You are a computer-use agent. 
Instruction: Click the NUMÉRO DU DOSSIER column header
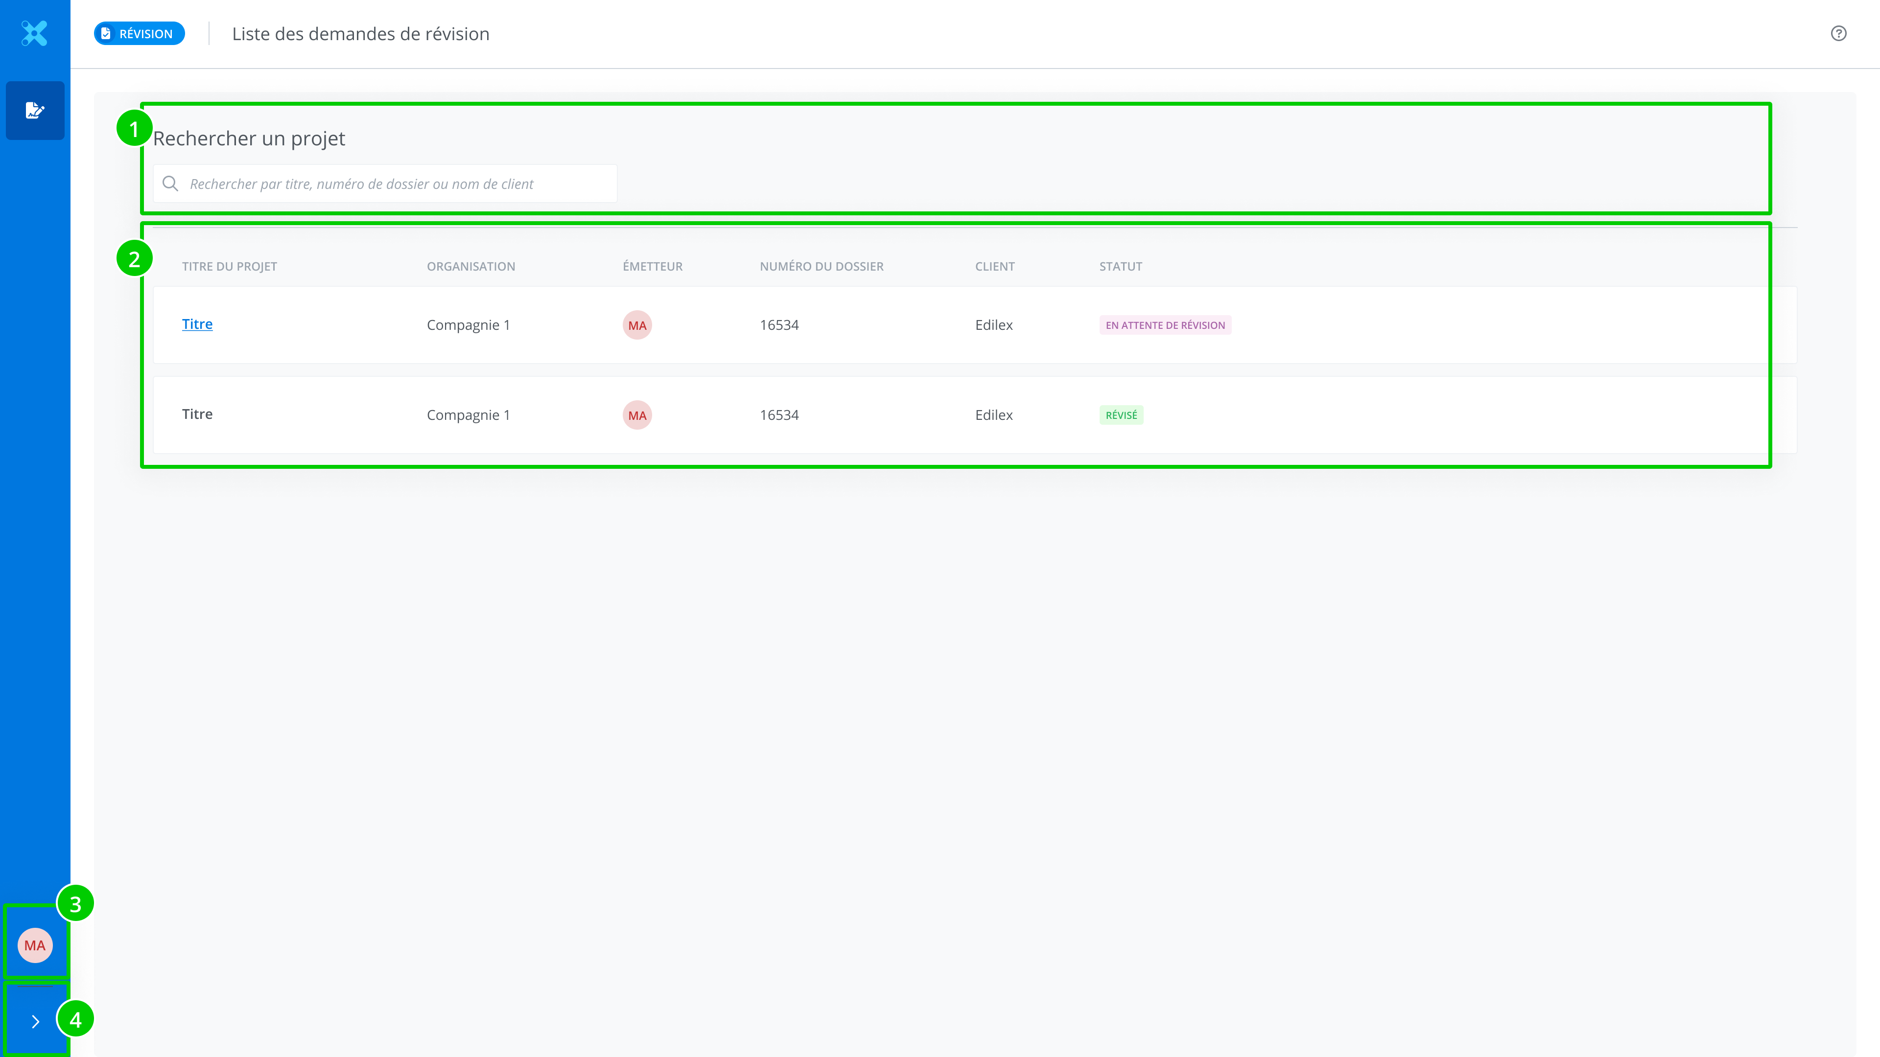click(821, 266)
